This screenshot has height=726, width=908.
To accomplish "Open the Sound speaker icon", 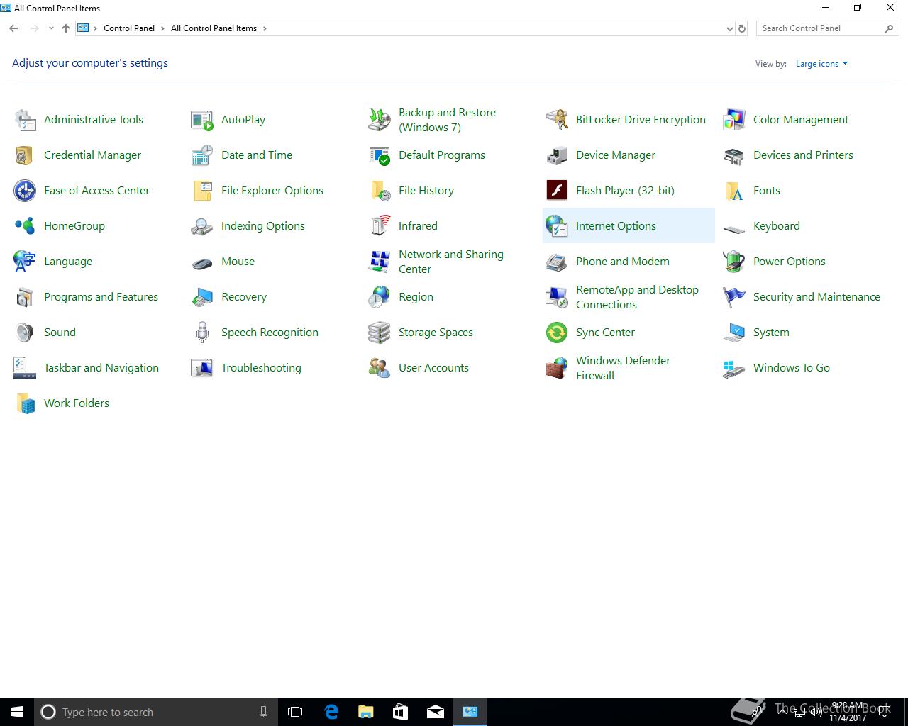I will click(x=25, y=333).
